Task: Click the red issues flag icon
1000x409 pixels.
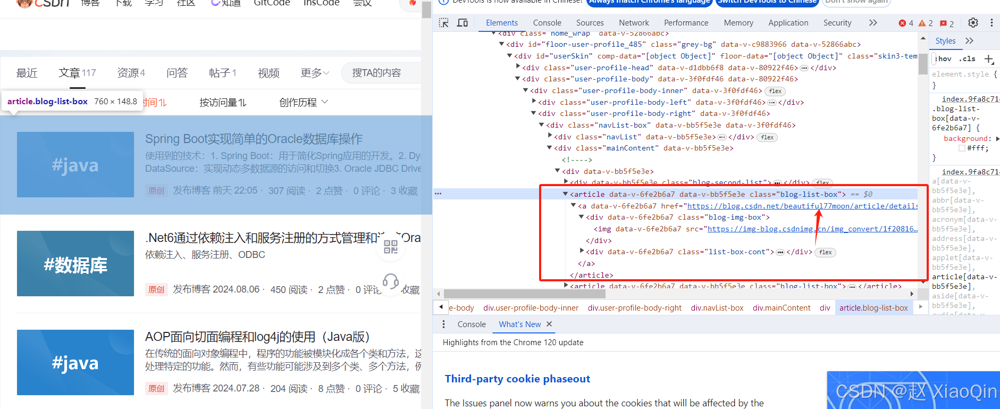Action: tap(943, 23)
